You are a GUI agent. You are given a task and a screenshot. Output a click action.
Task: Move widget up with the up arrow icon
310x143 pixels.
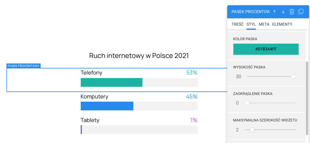pos(274,12)
